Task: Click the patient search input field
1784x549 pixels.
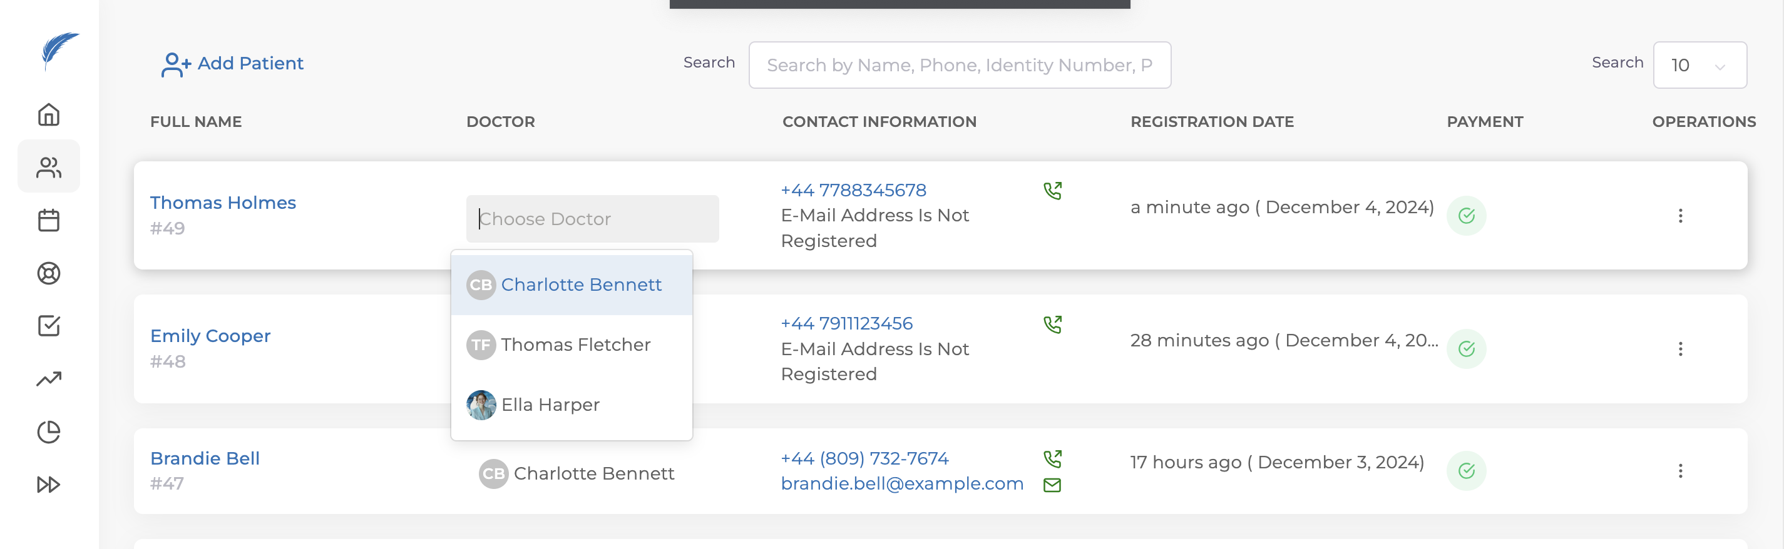Action: point(959,65)
